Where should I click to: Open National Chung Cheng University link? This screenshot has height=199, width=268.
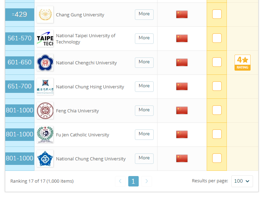[91, 159]
